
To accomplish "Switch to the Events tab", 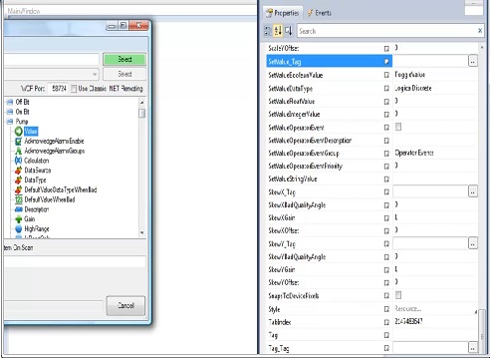I will click(319, 13).
